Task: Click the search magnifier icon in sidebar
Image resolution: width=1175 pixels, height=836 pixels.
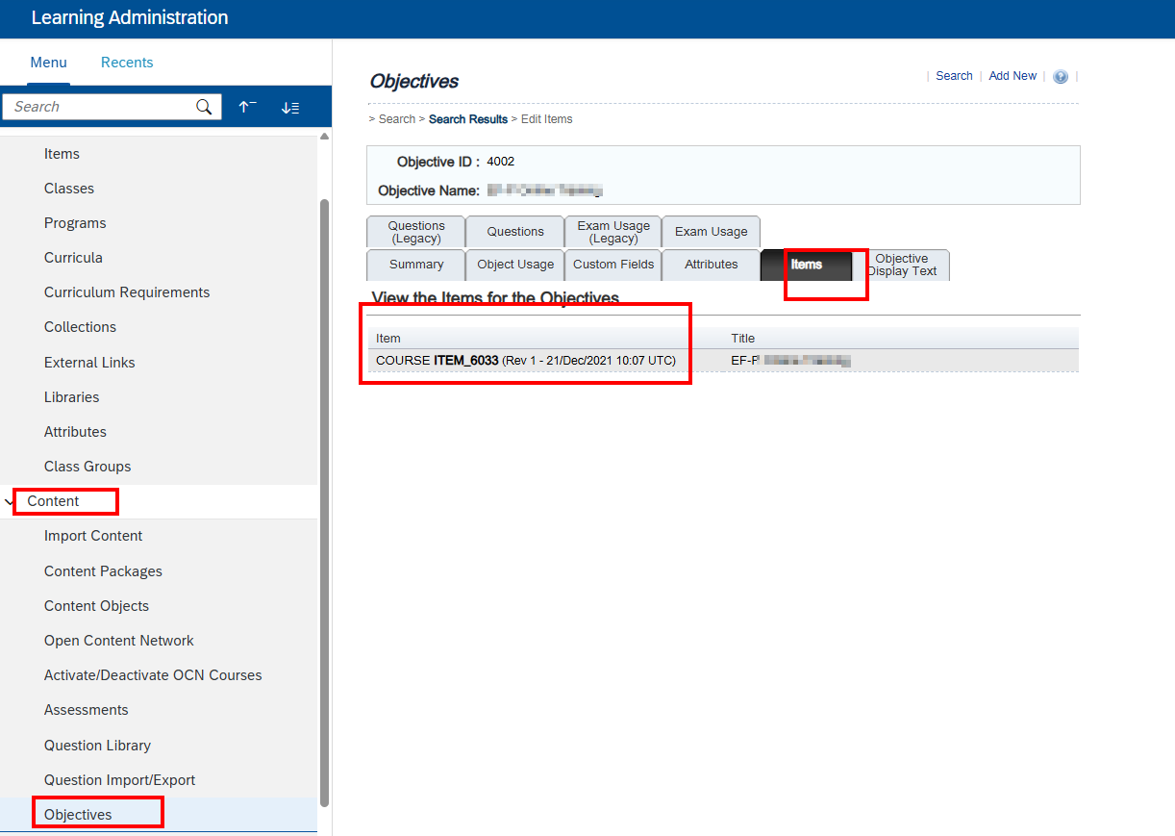Action: point(204,107)
